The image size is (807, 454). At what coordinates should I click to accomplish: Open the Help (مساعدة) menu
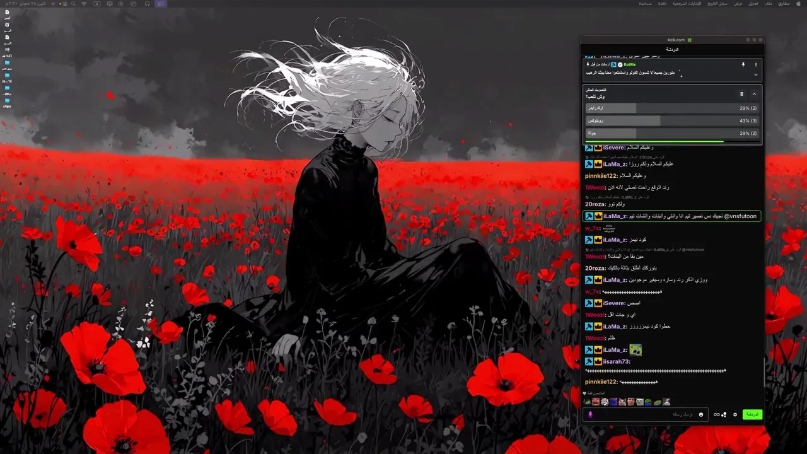pos(645,4)
